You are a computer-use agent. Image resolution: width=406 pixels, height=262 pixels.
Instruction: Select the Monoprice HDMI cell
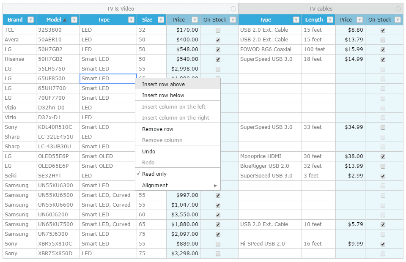pyautogui.click(x=270, y=156)
